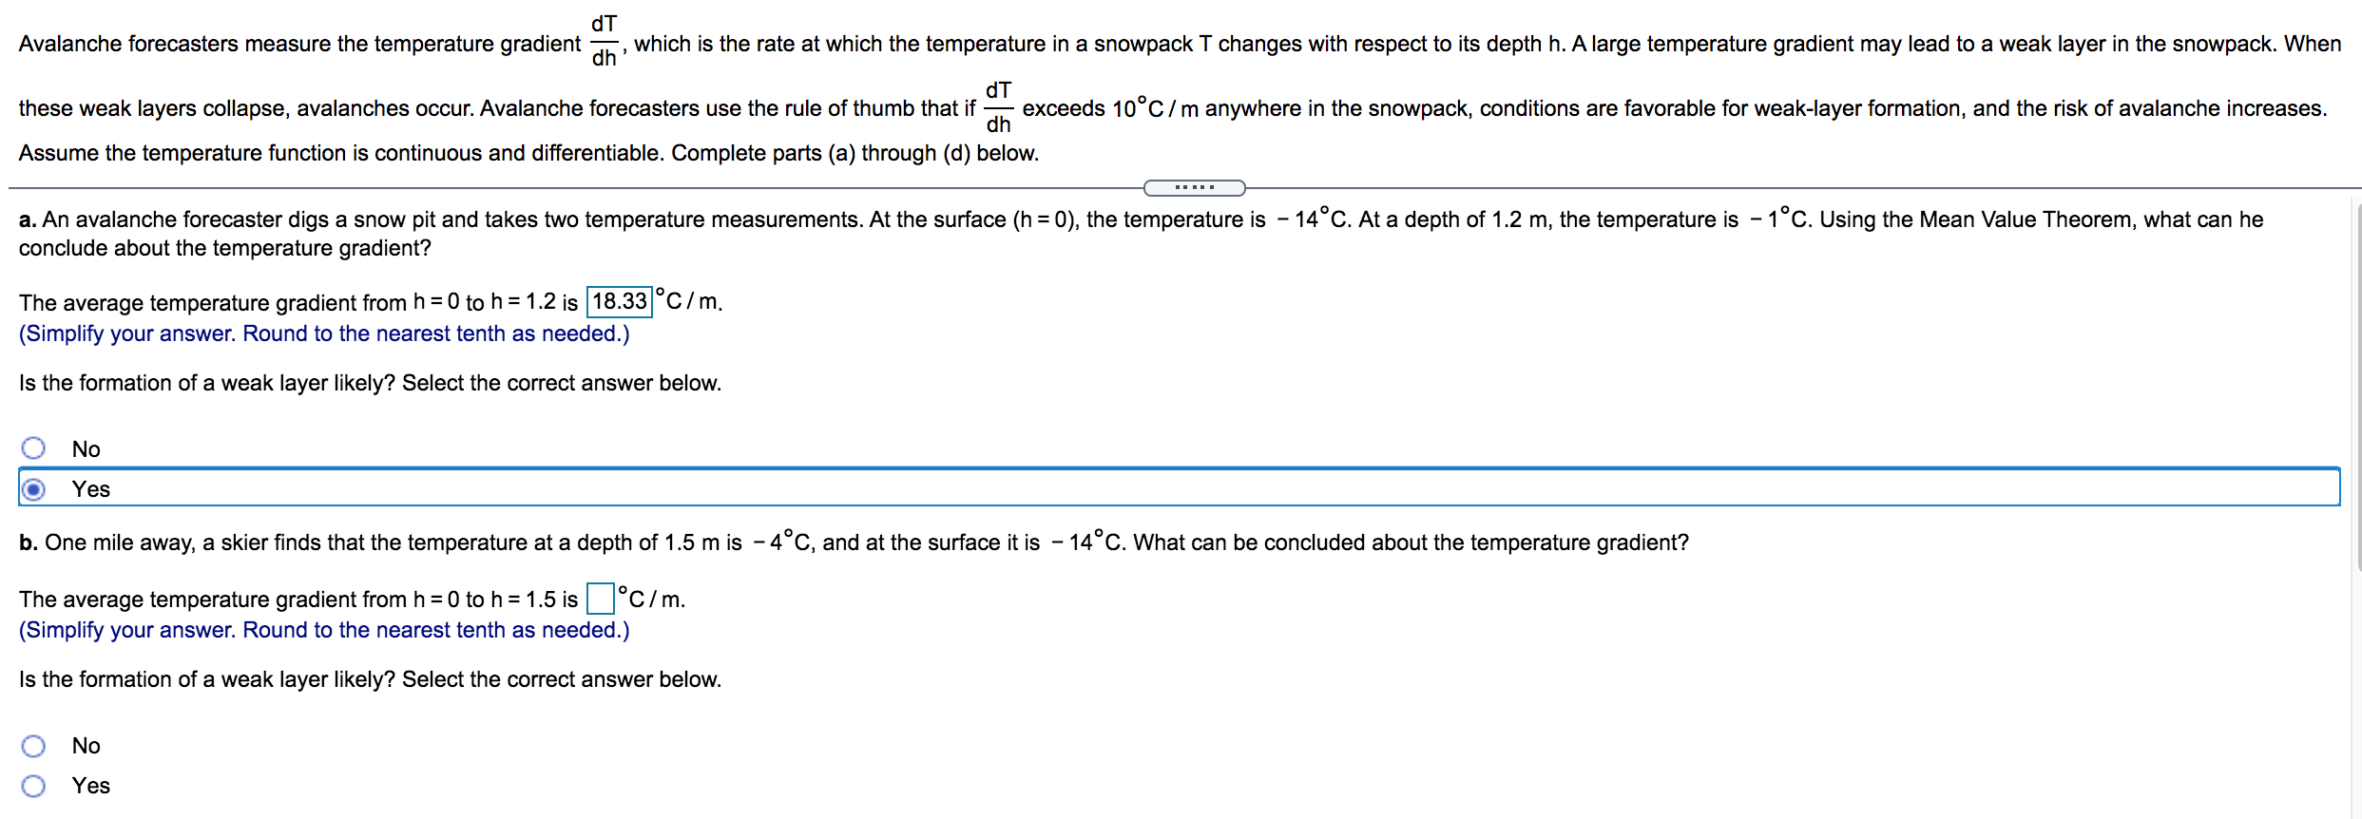Click the empty gradient answer box in part b
The height and width of the screenshot is (819, 2362).
click(x=599, y=599)
